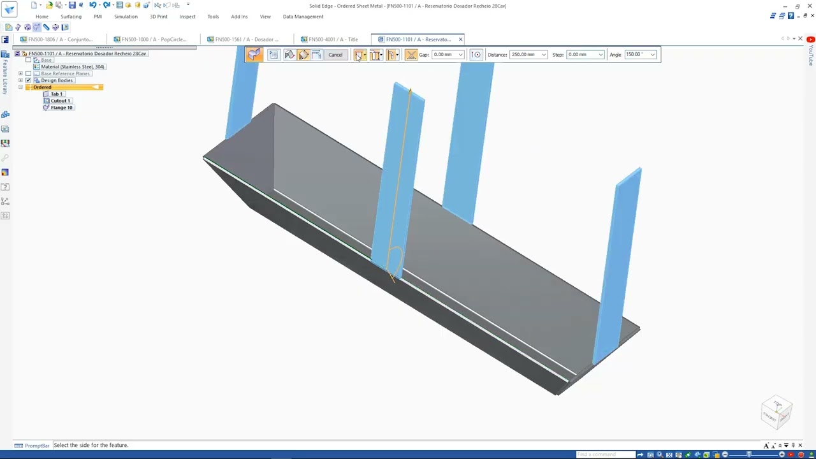Image resolution: width=816 pixels, height=459 pixels.
Task: Open the Surfacing ribbon tab
Action: click(71, 17)
